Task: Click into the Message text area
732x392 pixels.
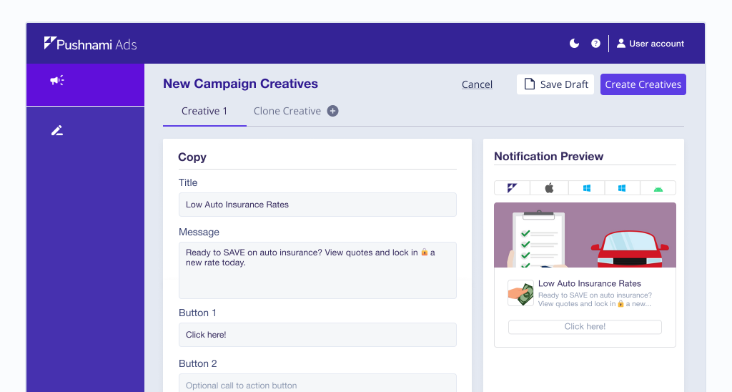Action: click(x=317, y=270)
